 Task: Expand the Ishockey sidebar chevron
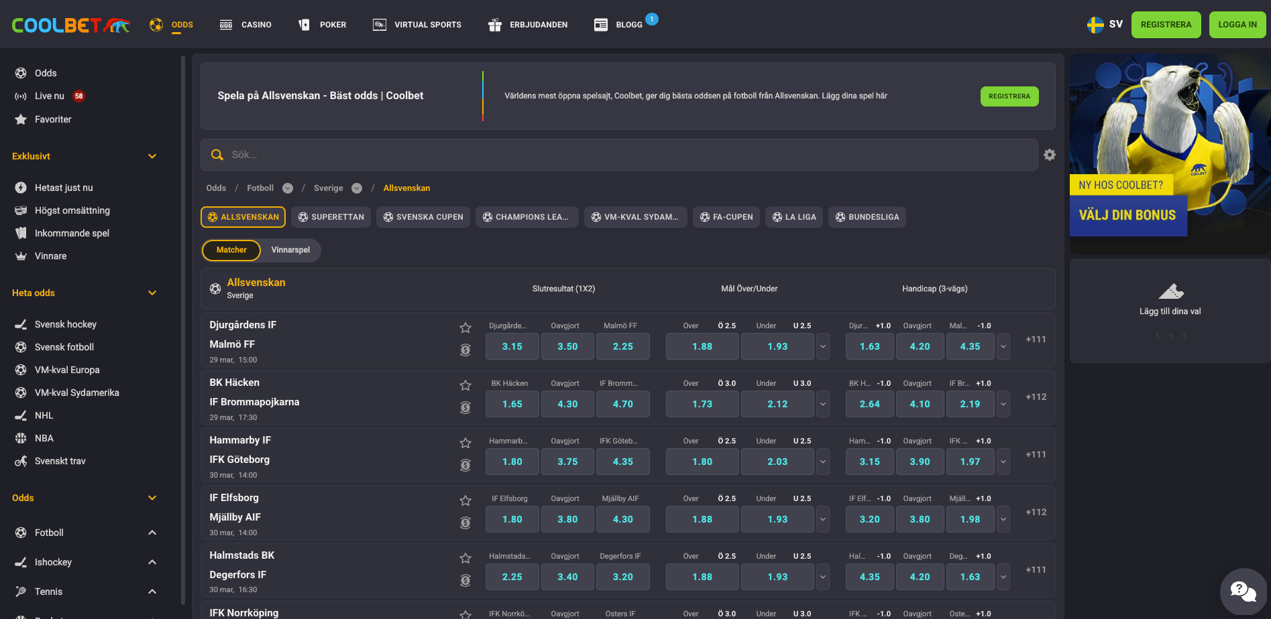tap(152, 562)
